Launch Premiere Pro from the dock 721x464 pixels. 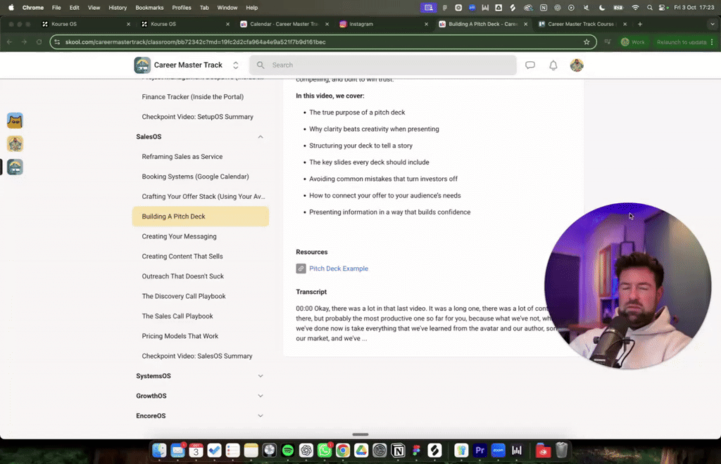pyautogui.click(x=479, y=451)
